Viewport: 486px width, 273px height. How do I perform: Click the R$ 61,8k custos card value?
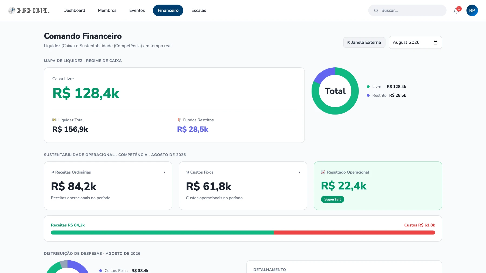coord(209,186)
